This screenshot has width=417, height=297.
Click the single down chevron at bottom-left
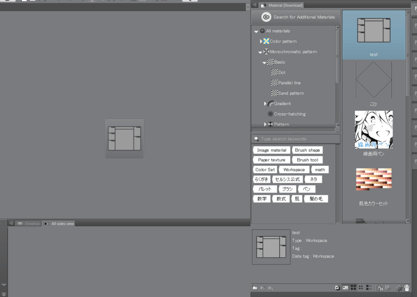[4, 284]
